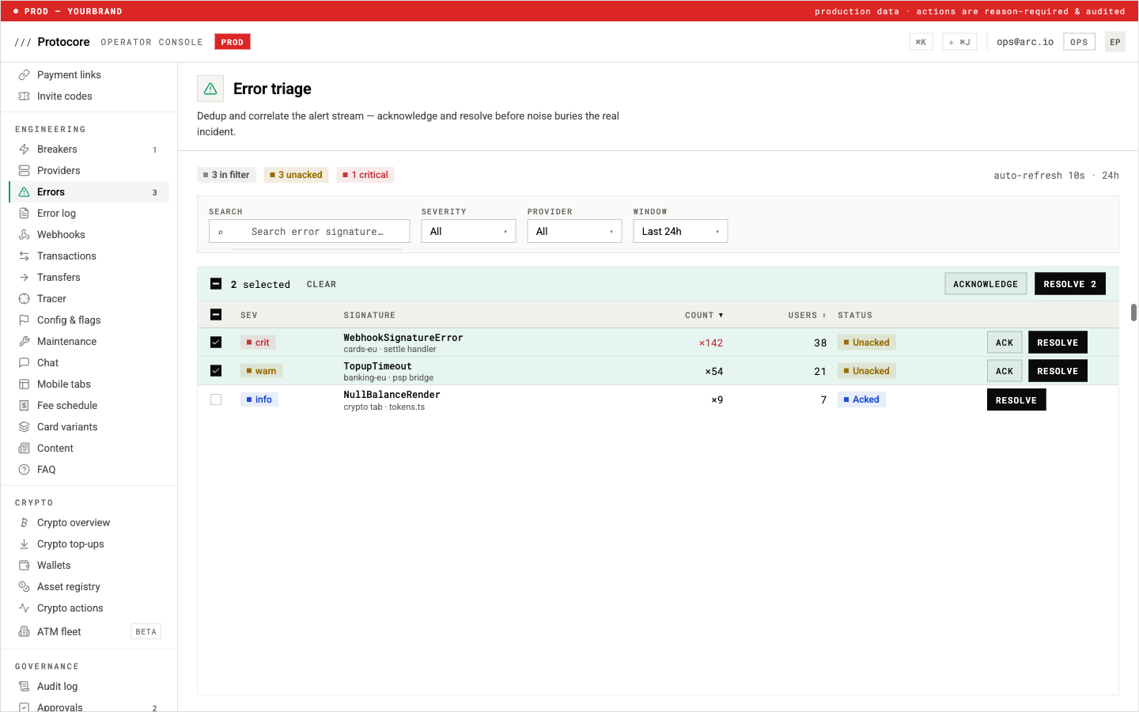The width and height of the screenshot is (1139, 712).
Task: Click the Fee schedule receipt icon
Action: tap(25, 406)
